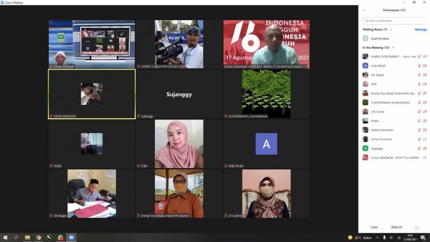Click the camera-off icon for Eneng Nurcahyati

coord(424,93)
